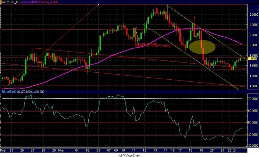259x157 pixels.
Task: Click the (c) FX AccuCharts caption
Action: [130, 155]
